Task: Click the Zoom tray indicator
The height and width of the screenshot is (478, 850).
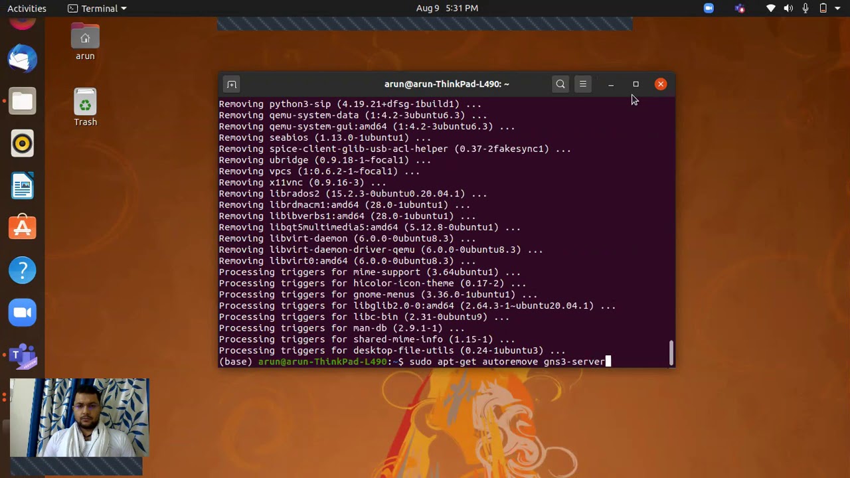Action: (709, 9)
